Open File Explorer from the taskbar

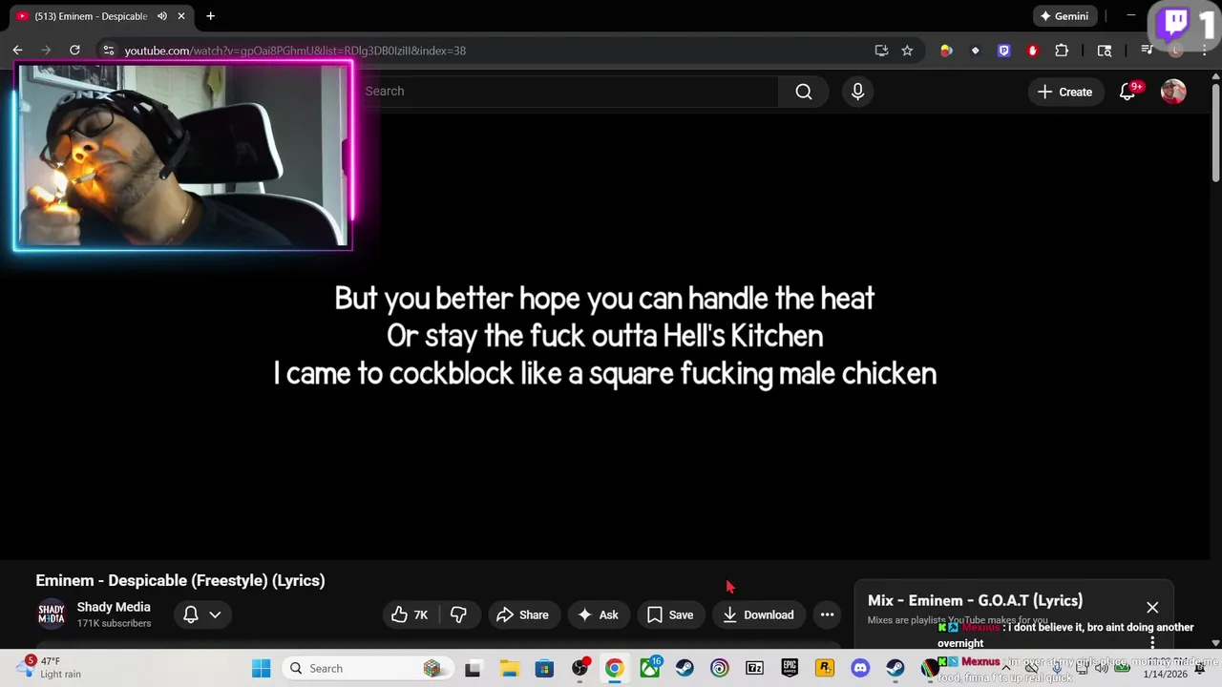(x=509, y=668)
